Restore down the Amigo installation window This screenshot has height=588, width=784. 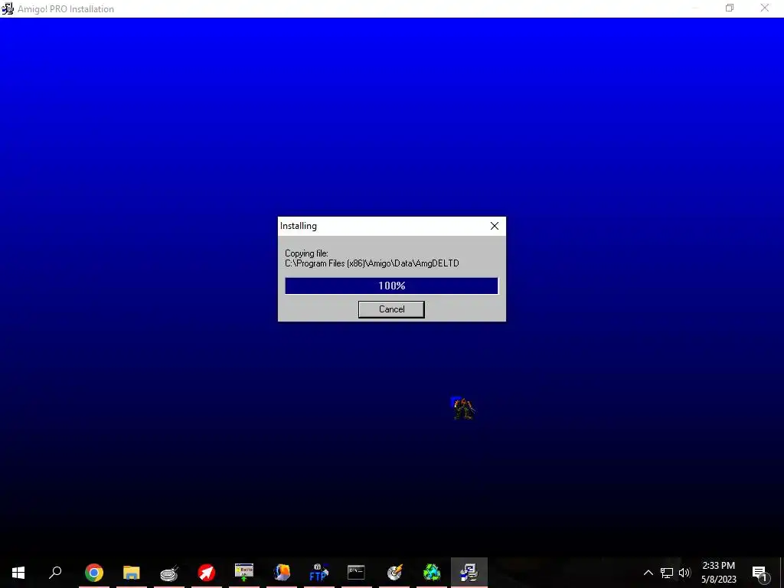730,8
